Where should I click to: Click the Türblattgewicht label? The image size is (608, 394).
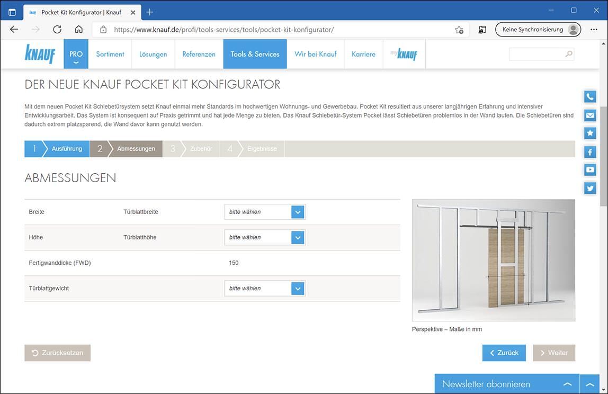[49, 289]
